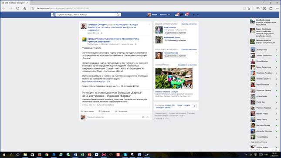Open the notifications globe icon
The height and width of the screenshot is (158, 281).
coord(186,15)
